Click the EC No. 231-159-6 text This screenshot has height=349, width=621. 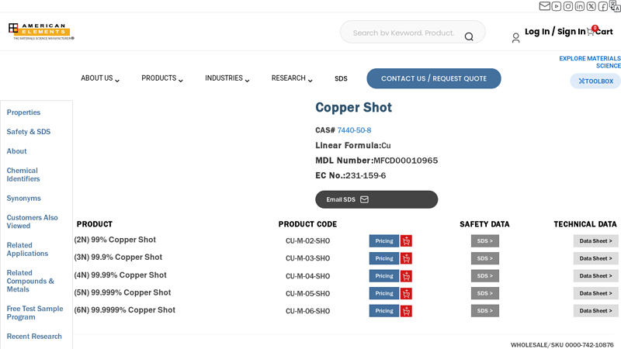[x=351, y=176]
